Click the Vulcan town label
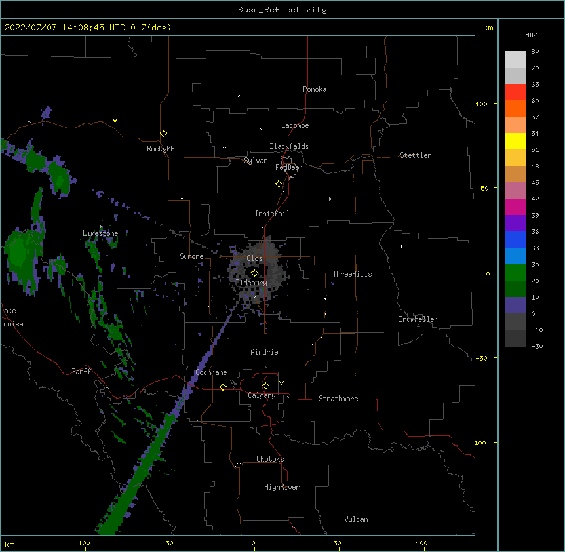Screen dimensions: 565x552 click(356, 519)
